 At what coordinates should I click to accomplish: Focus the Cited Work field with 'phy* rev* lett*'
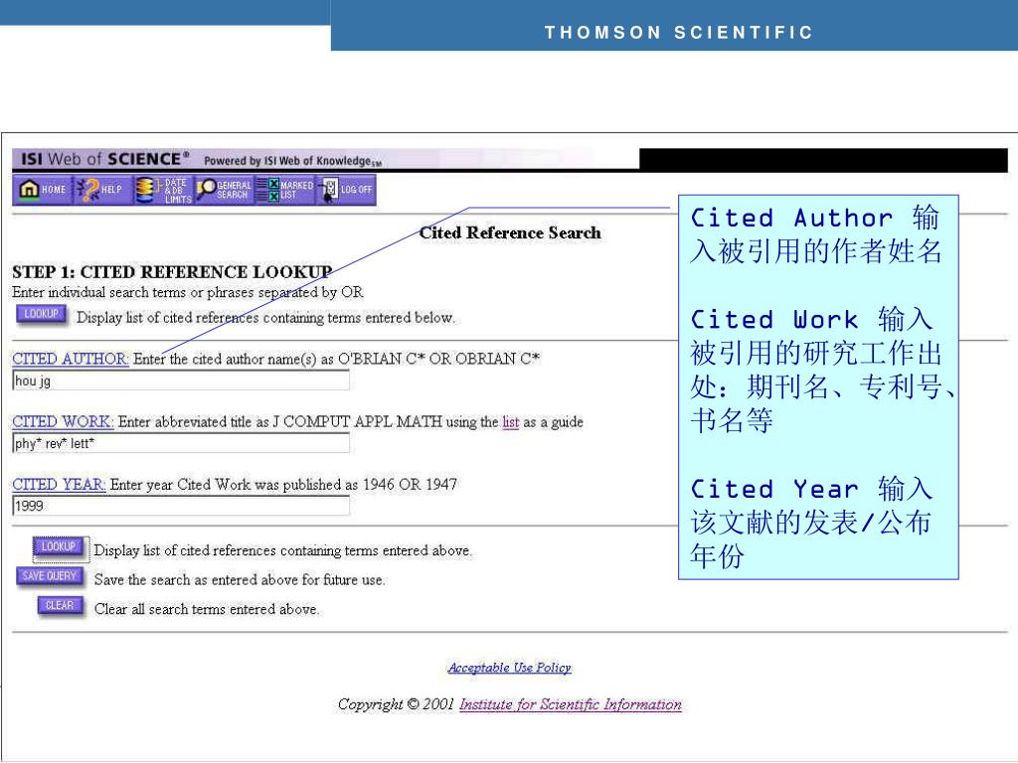click(181, 444)
